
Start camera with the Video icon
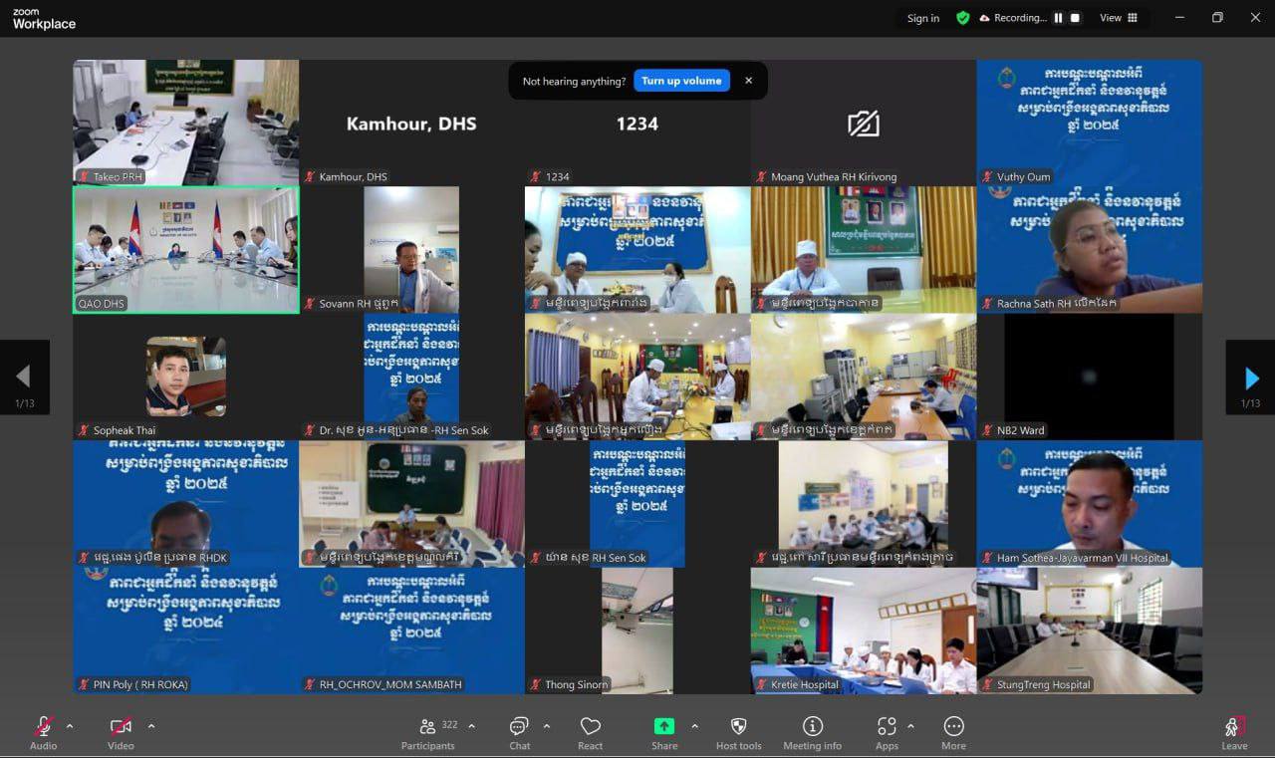[121, 726]
